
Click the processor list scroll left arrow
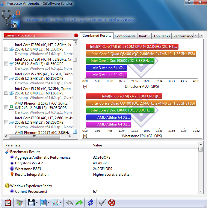6,136
